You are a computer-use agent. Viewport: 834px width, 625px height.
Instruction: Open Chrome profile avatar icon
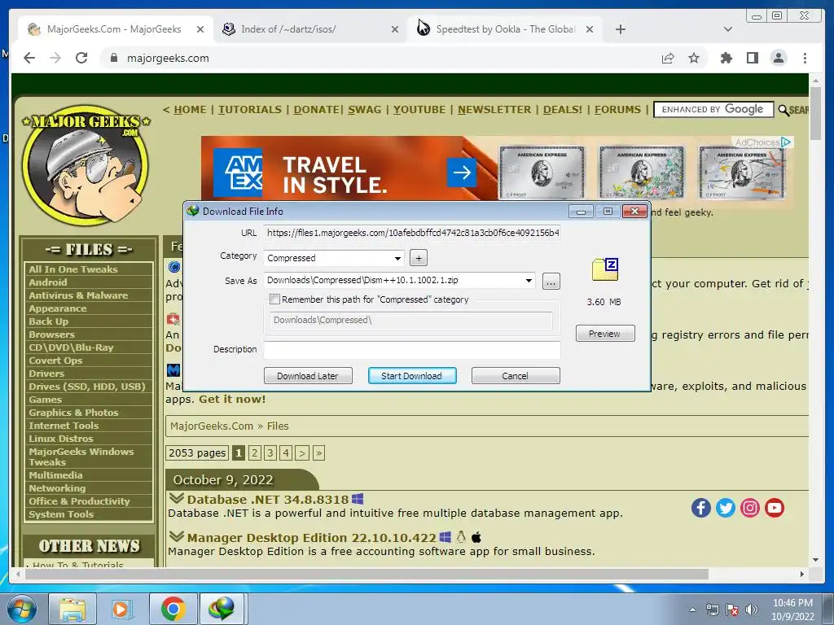[x=778, y=58]
